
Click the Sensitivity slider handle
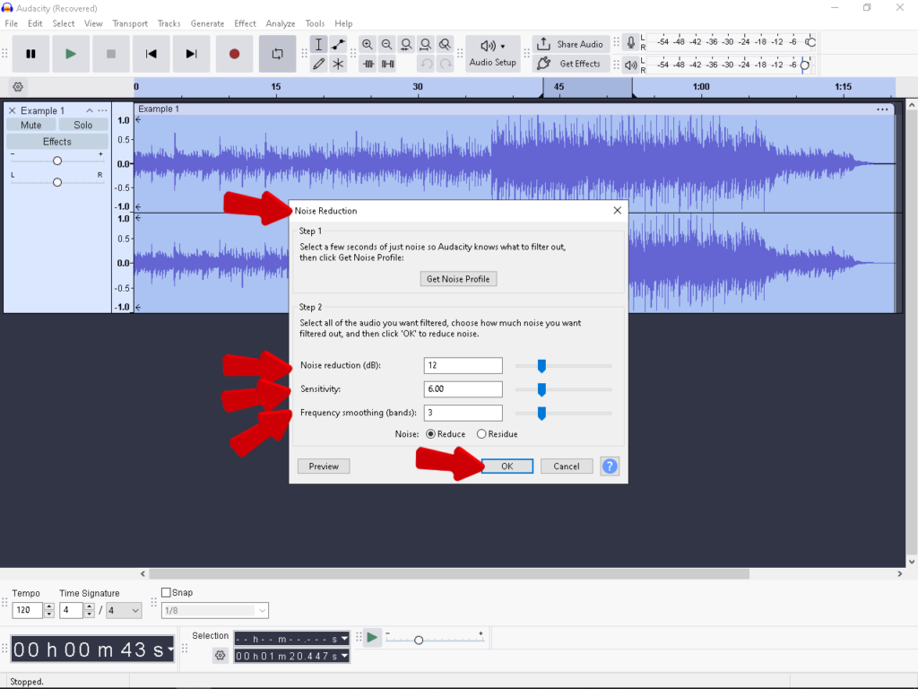click(x=541, y=389)
